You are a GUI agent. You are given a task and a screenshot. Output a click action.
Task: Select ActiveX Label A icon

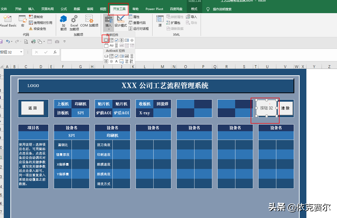point(117,61)
